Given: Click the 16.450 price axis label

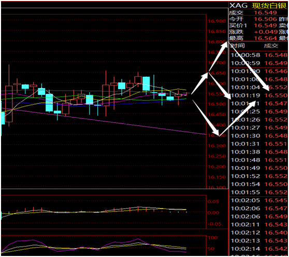Looking at the screenshot, I should 216,115.
